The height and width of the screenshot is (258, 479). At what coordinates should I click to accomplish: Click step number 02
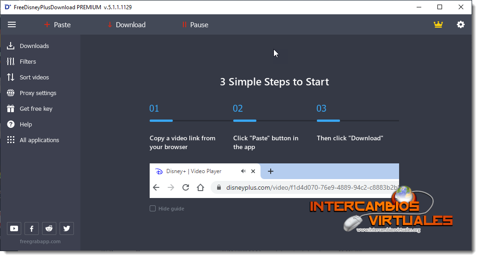[238, 108]
